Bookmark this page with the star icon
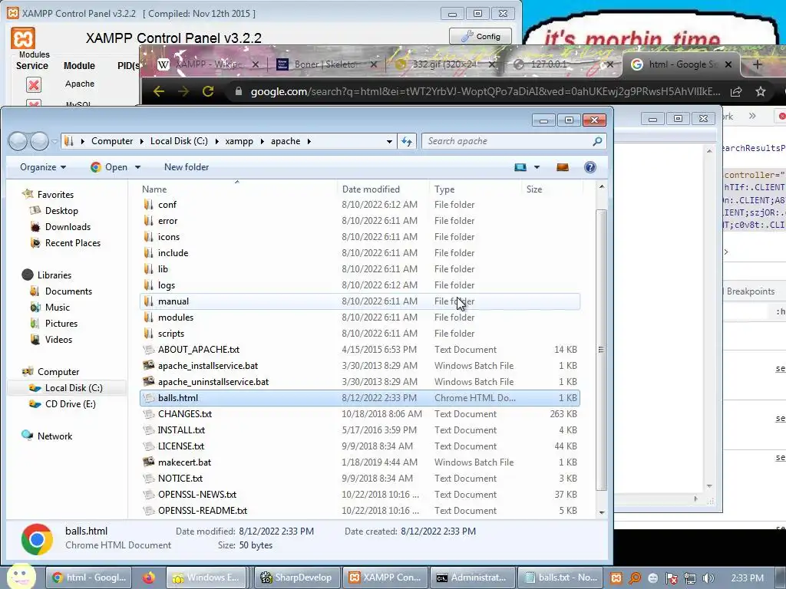The width and height of the screenshot is (786, 589). pyautogui.click(x=761, y=92)
